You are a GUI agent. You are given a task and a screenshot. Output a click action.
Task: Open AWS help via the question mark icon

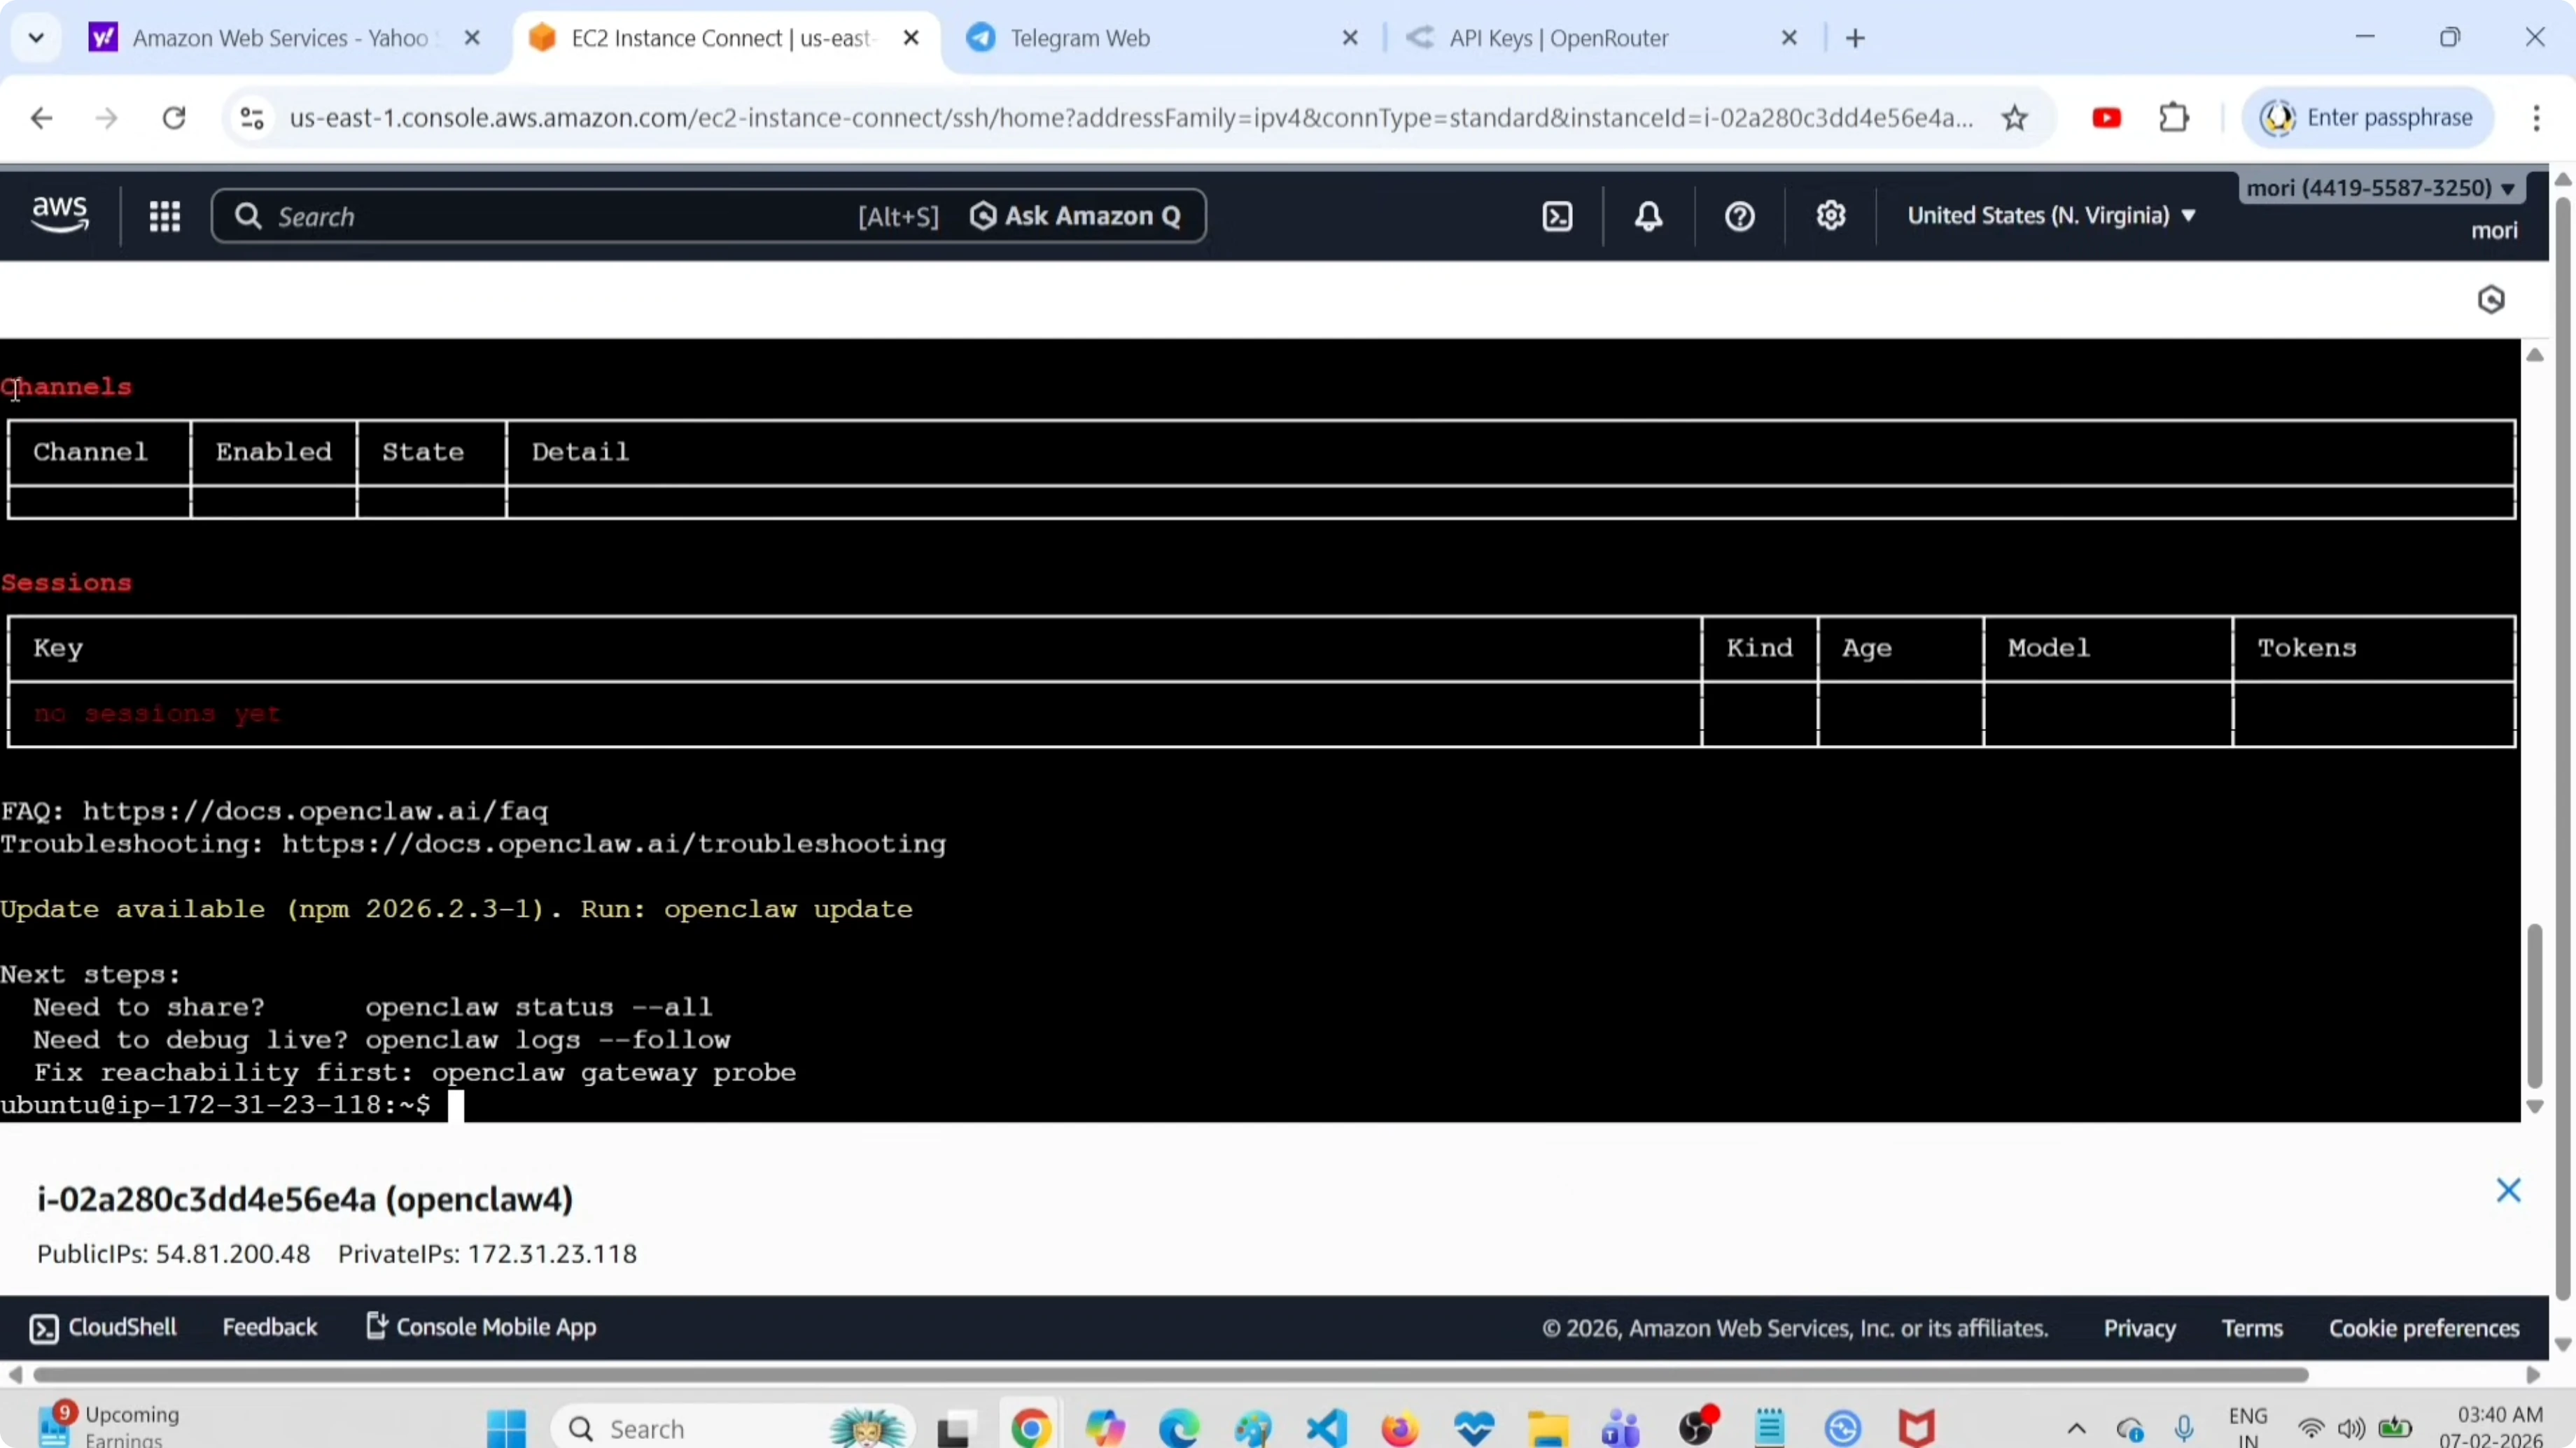(1739, 216)
